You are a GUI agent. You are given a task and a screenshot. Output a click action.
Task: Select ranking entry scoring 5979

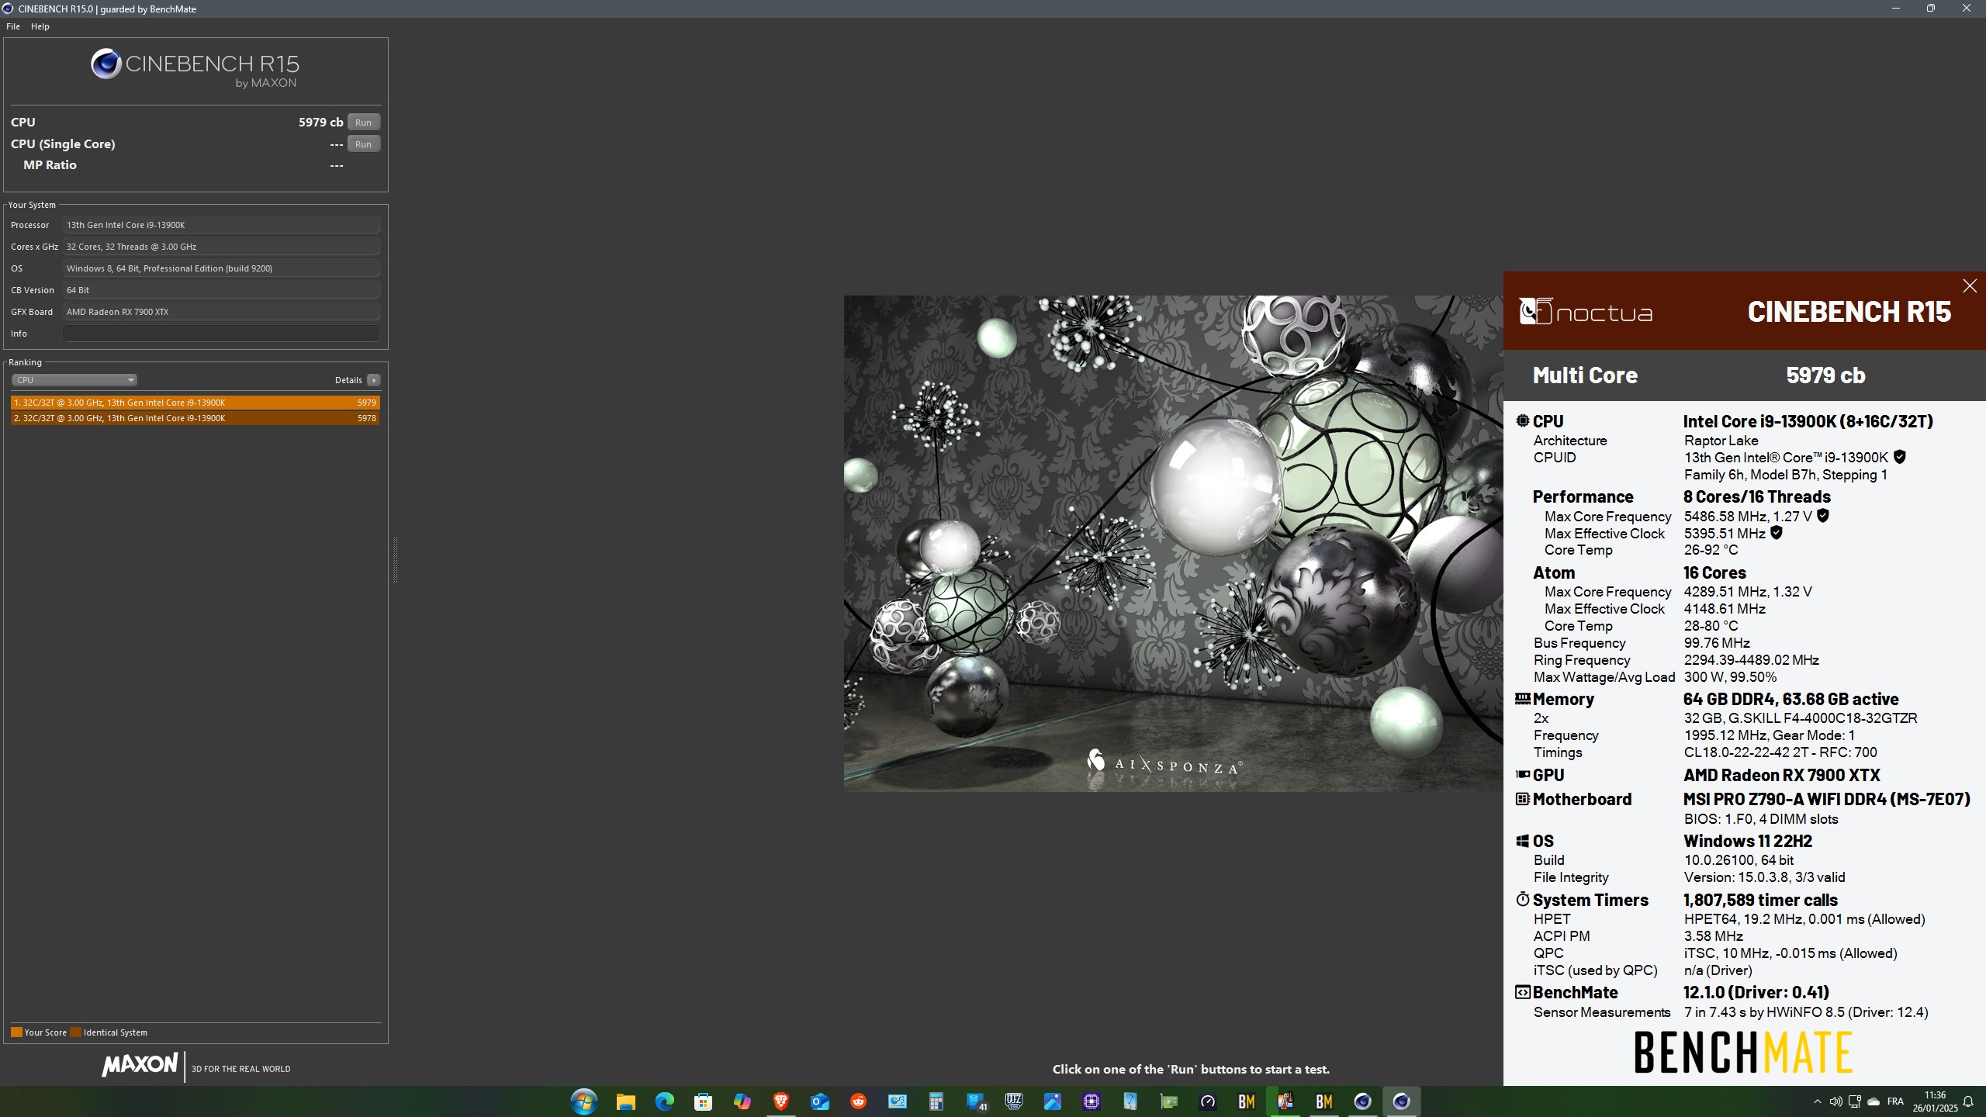point(195,403)
